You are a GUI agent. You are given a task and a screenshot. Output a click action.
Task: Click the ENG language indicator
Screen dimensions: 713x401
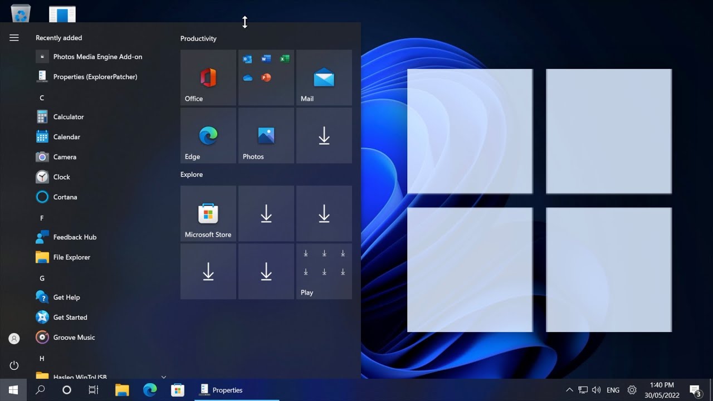tap(613, 390)
